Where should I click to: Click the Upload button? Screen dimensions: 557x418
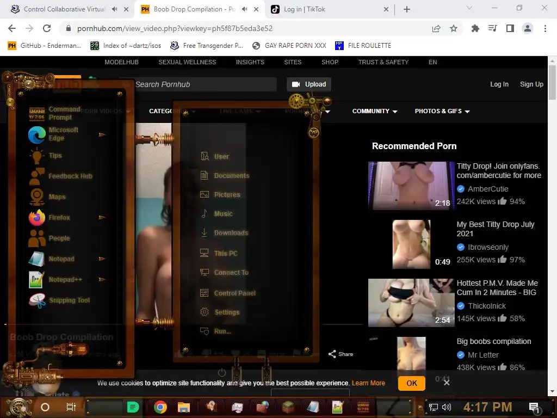tap(309, 84)
